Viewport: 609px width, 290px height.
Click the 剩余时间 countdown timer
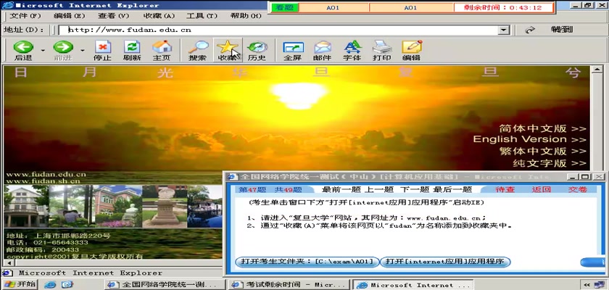(503, 7)
